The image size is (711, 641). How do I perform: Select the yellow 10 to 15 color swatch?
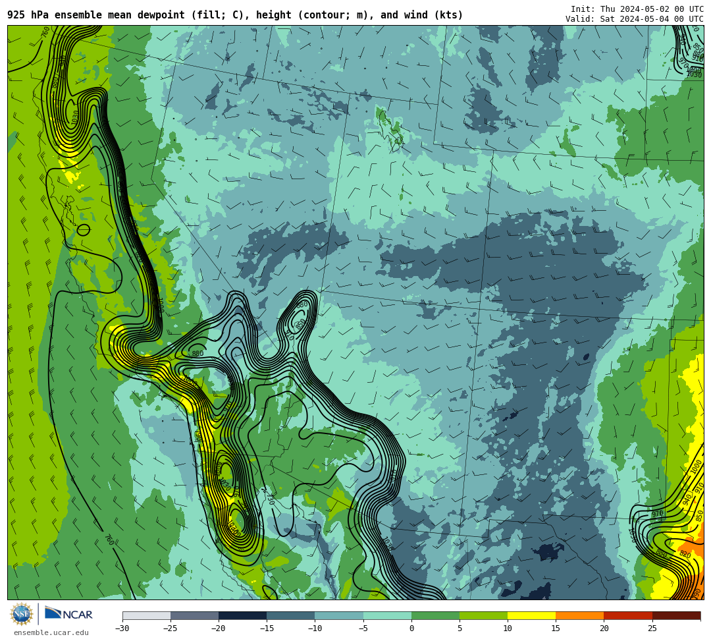531,615
